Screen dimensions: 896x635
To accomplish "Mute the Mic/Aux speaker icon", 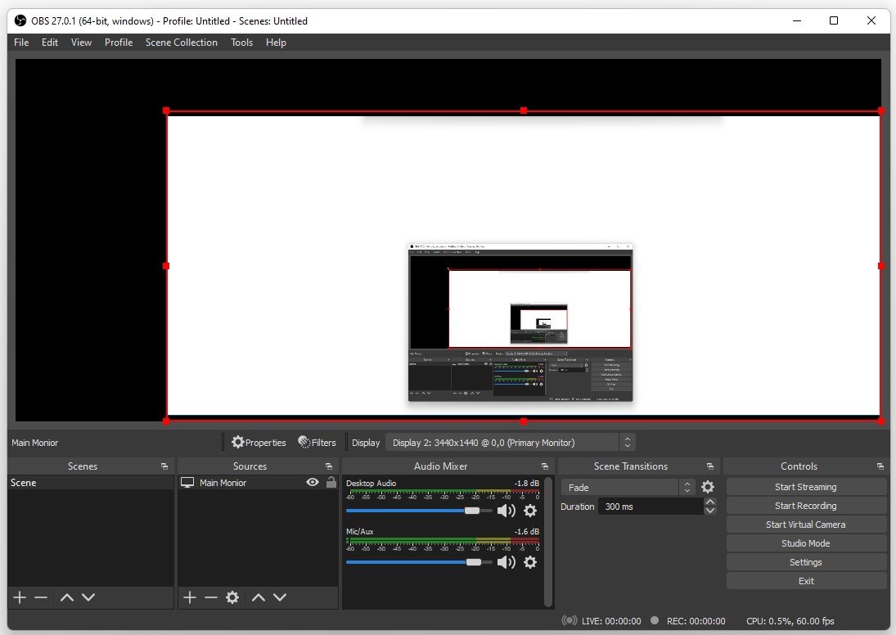I will 507,562.
